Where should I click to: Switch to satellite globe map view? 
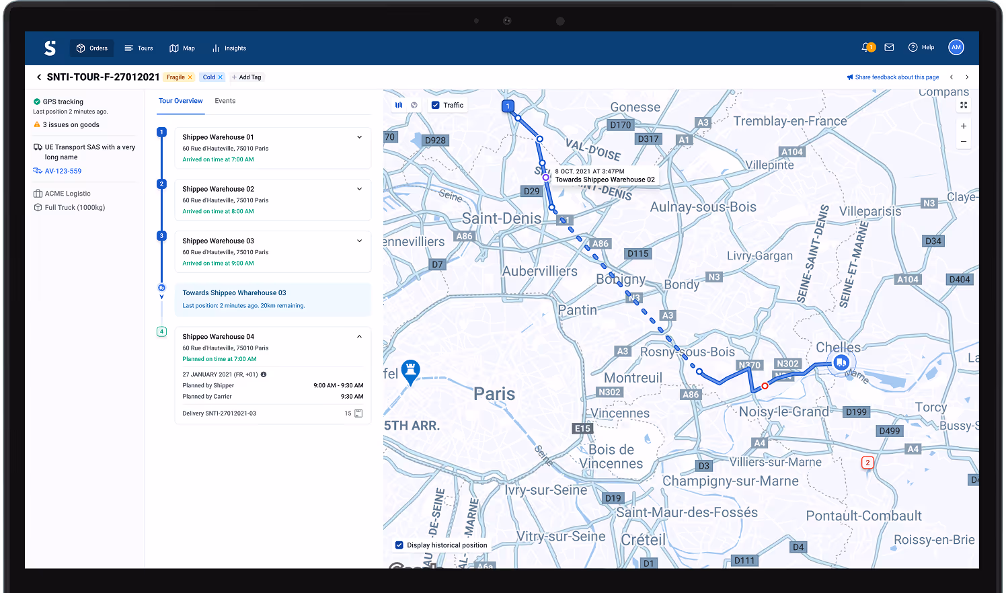click(414, 105)
